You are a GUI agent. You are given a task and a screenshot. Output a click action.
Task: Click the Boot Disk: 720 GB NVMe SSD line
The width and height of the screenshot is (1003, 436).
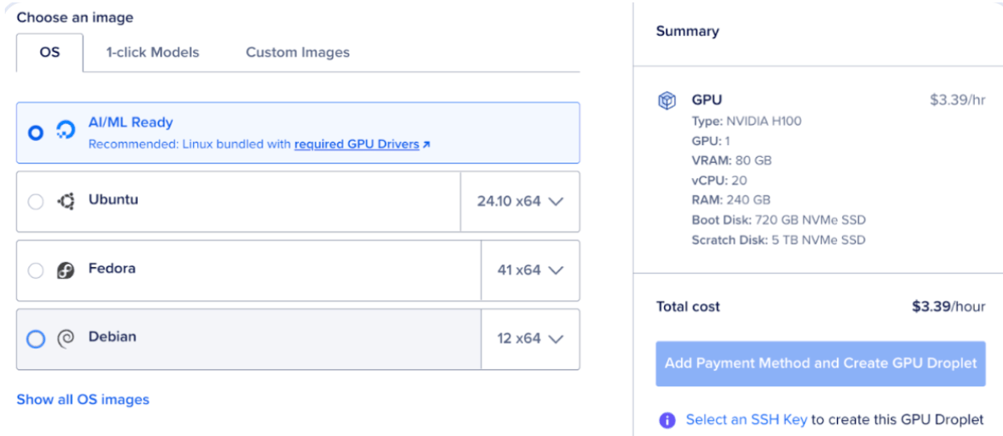pyautogui.click(x=779, y=220)
